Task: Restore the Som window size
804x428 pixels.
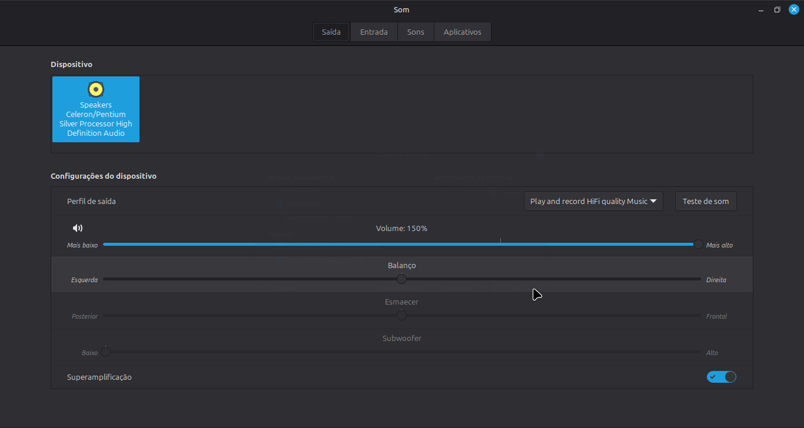Action: [778, 9]
